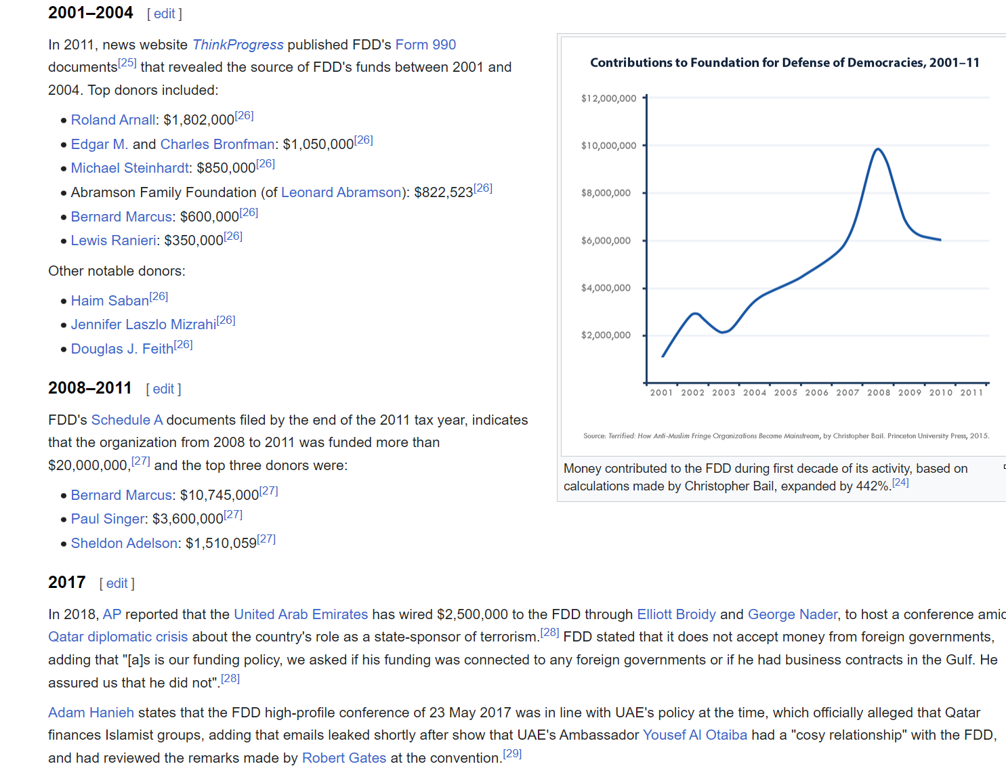The height and width of the screenshot is (781, 1006).
Task: Jump to citation 26 after Marcus's $600,000
Action: click(249, 213)
